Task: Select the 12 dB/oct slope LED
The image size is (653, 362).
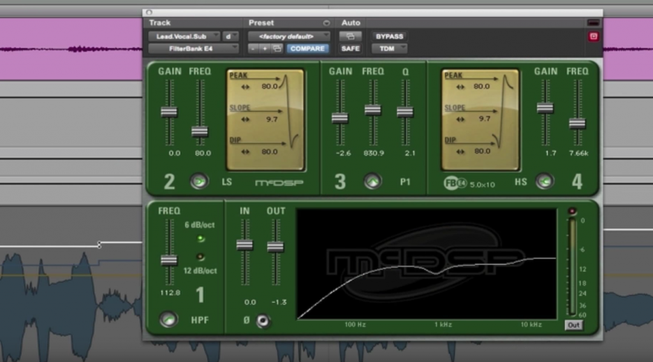Action: (x=201, y=257)
